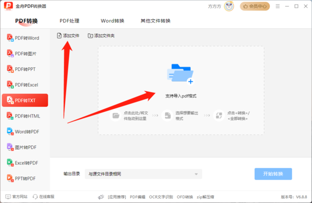The image size is (312, 203).
Task: Open the 其他文件转换 tab
Action: 155,21
